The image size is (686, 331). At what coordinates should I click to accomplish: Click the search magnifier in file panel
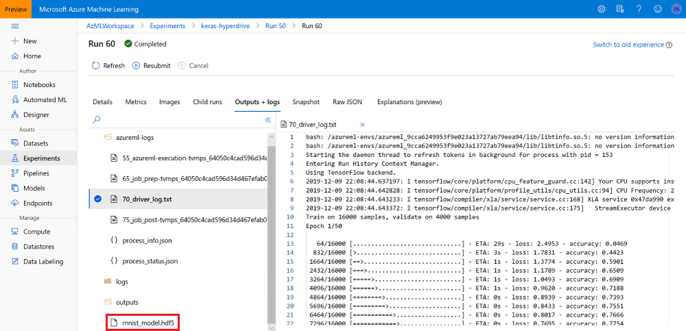tap(97, 119)
